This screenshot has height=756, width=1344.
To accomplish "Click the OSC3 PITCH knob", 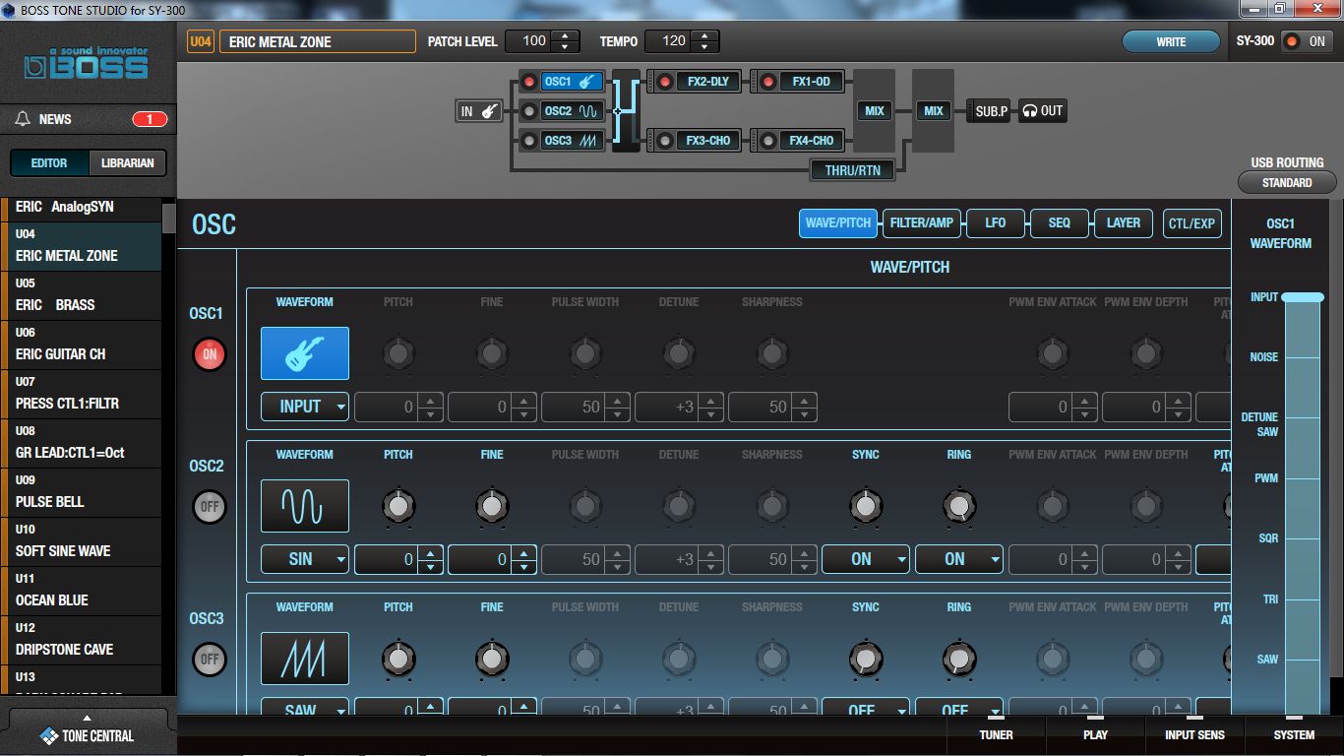I will [x=397, y=659].
